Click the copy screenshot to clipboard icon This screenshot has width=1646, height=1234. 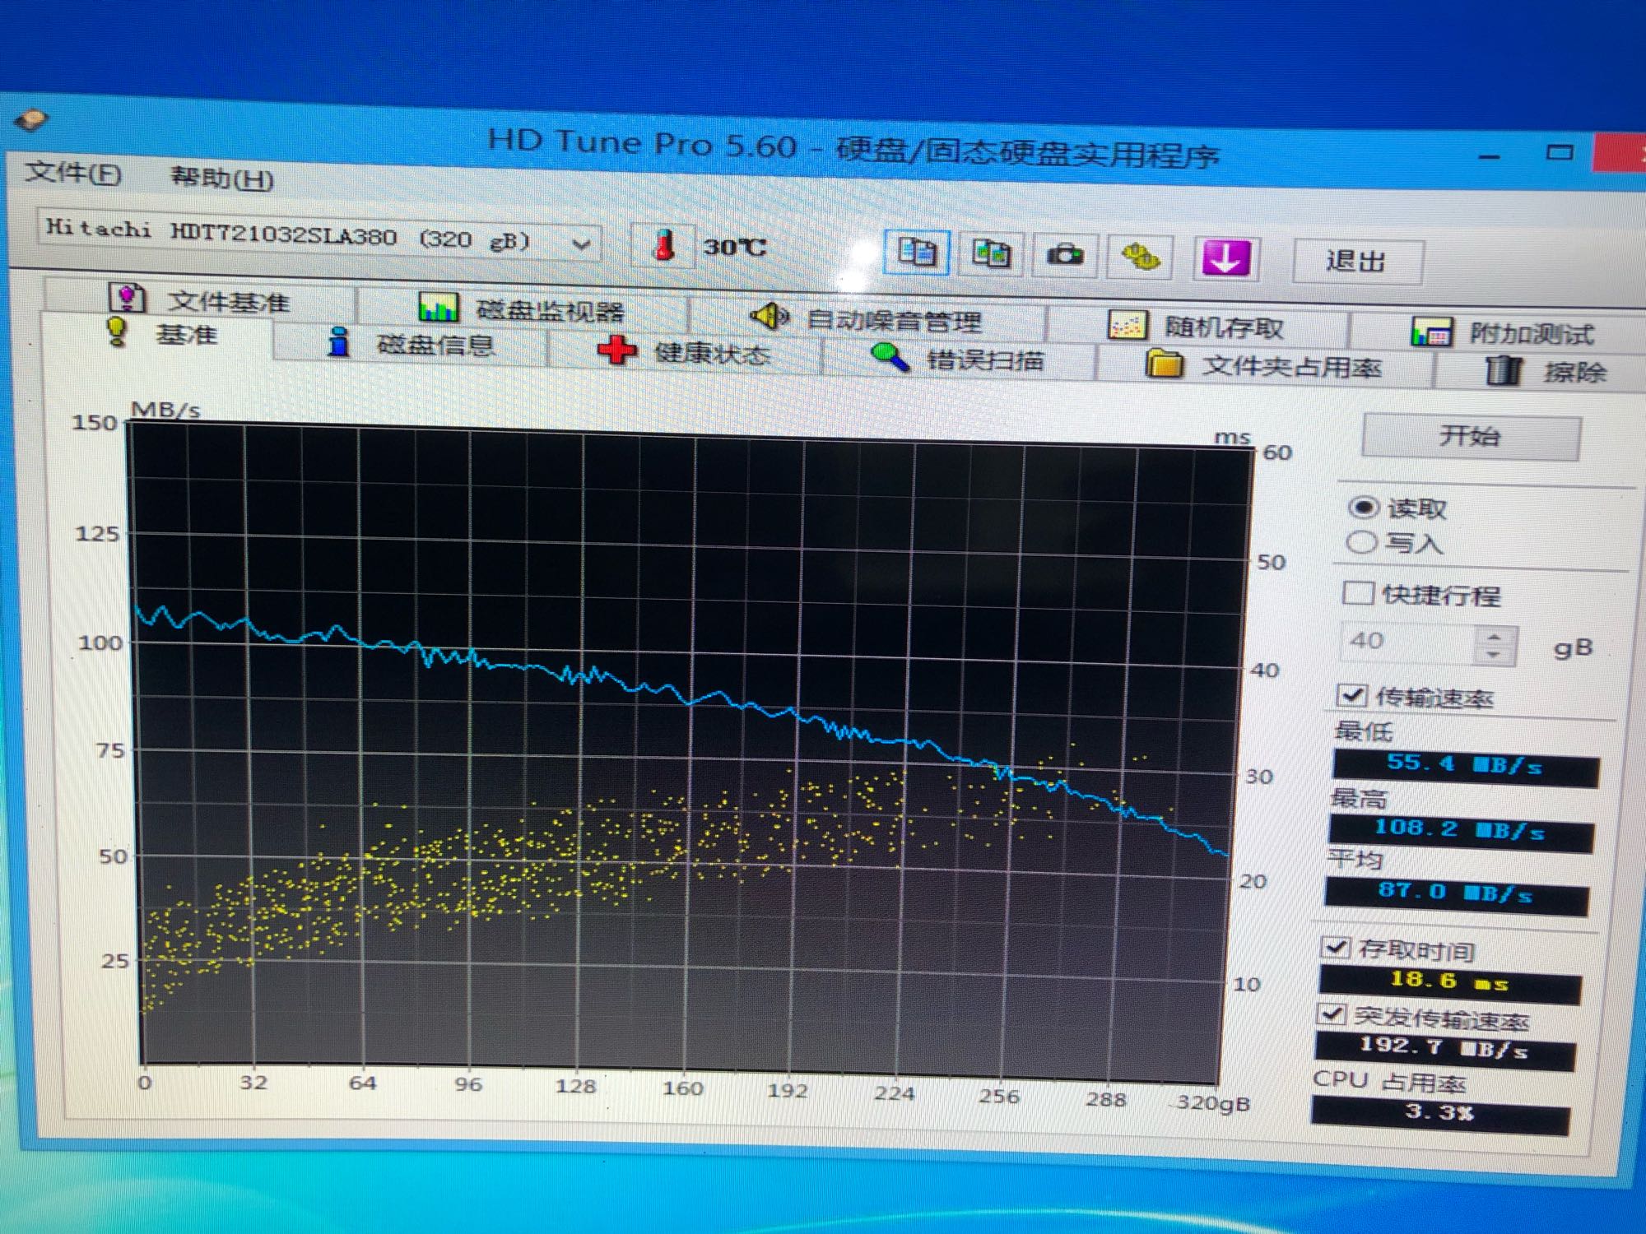991,253
